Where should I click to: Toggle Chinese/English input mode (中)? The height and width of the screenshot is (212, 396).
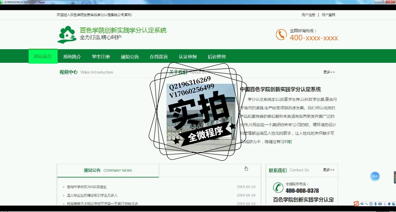[x=362, y=204]
